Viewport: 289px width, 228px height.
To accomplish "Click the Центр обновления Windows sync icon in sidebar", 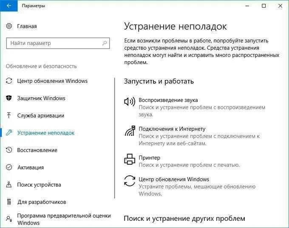I will pyautogui.click(x=9, y=81).
